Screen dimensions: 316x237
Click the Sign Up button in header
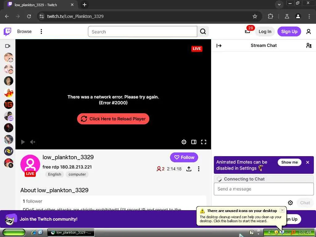tap(289, 32)
